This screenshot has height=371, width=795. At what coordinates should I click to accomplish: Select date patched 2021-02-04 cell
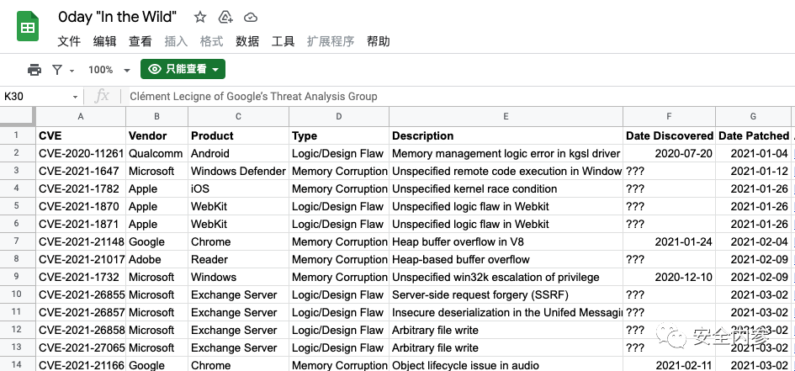tap(753, 241)
